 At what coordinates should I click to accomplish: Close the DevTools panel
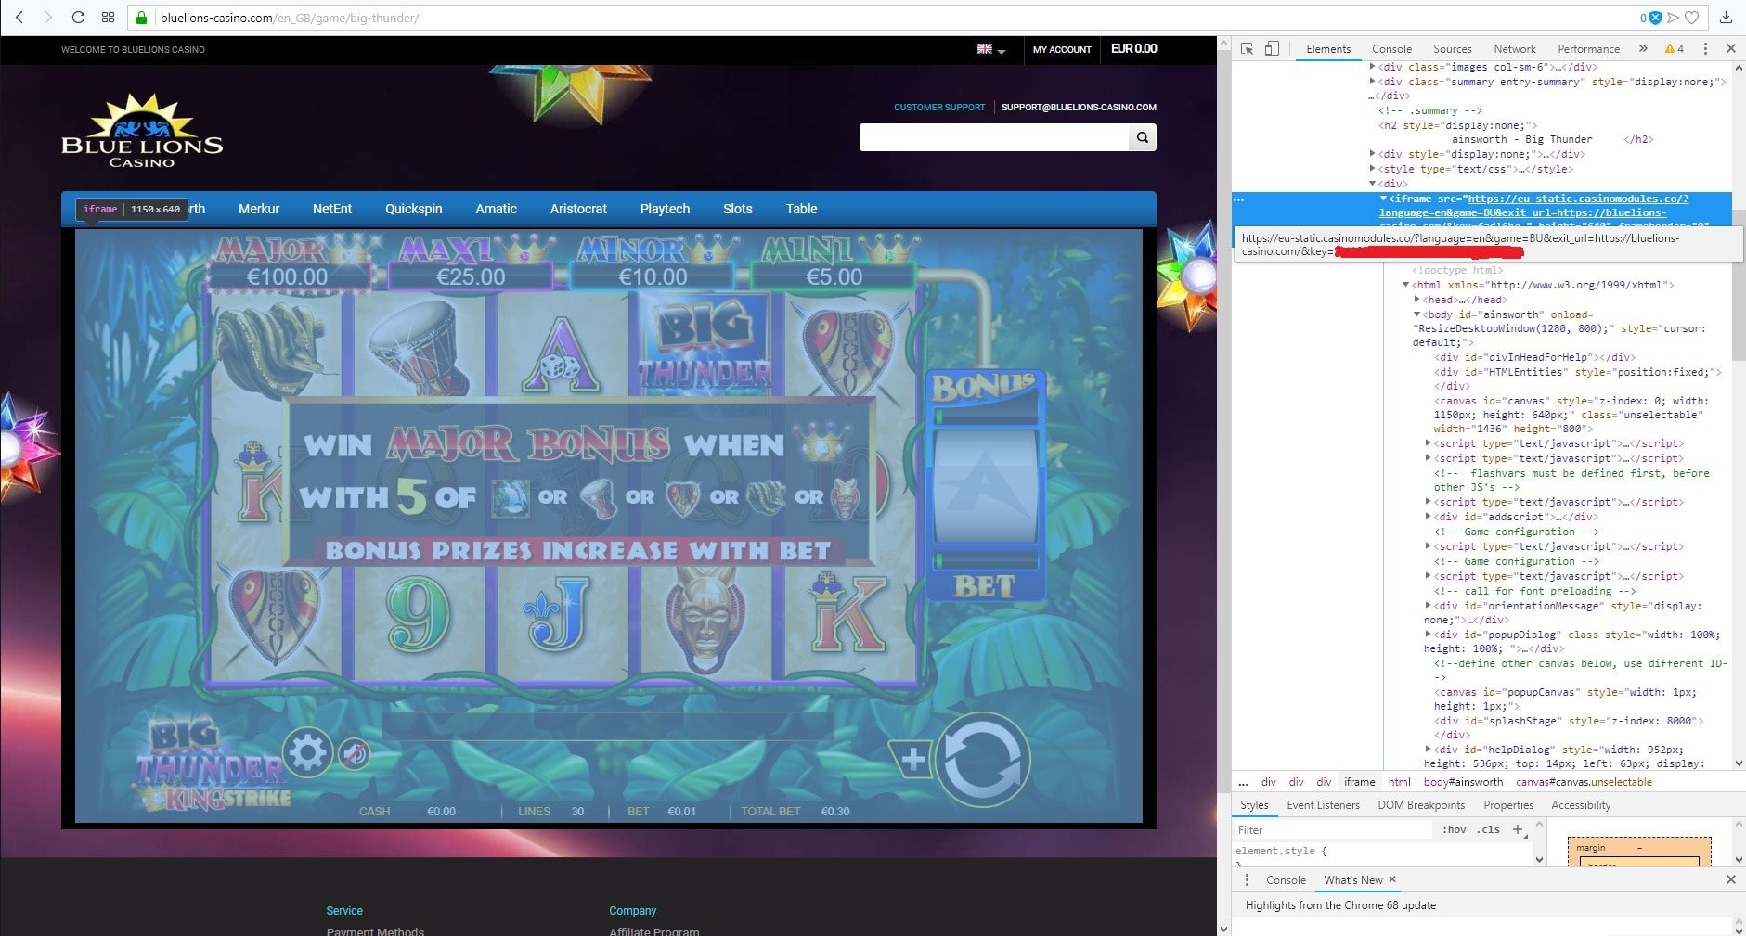[x=1731, y=48]
